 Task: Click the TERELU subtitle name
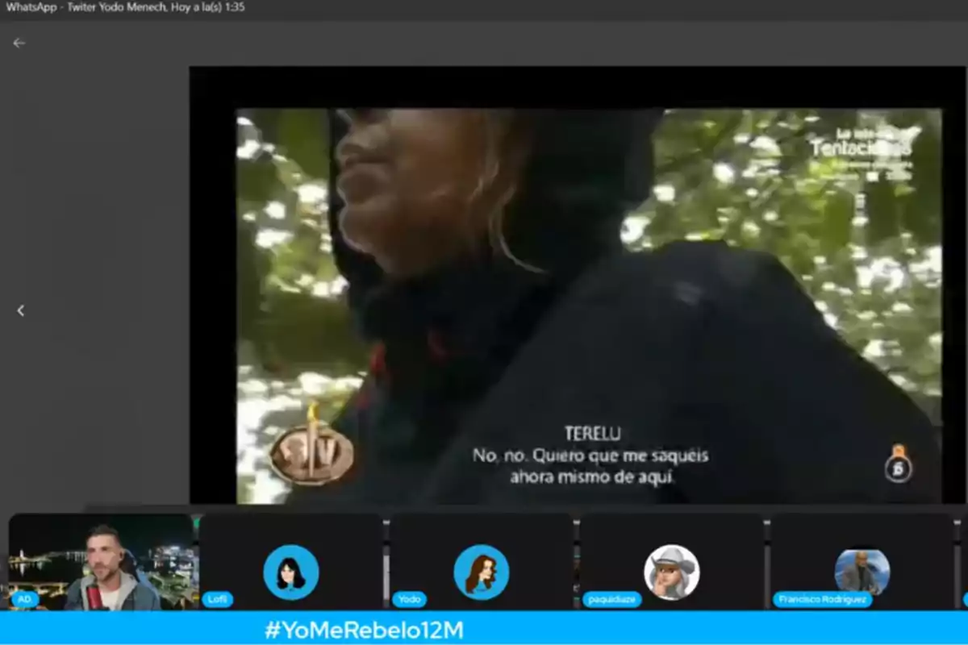592,434
